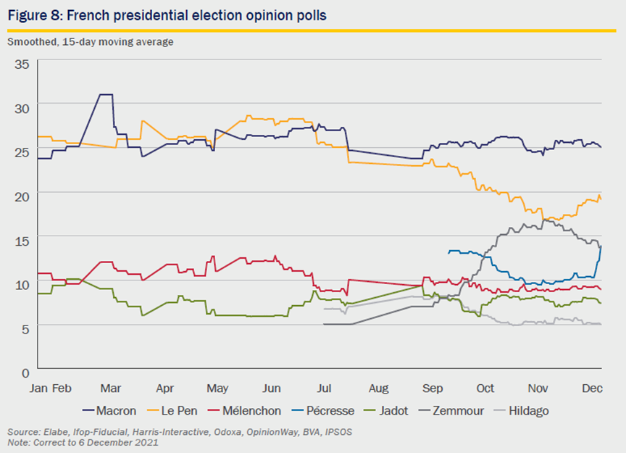Click the Mar label on x-axis
Image resolution: width=626 pixels, height=453 pixels.
coord(111,388)
